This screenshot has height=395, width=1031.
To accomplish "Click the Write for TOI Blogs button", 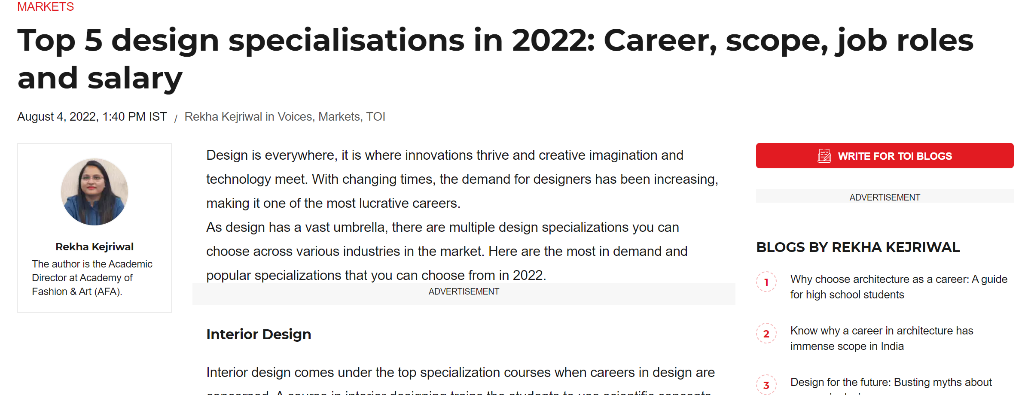I will point(885,156).
